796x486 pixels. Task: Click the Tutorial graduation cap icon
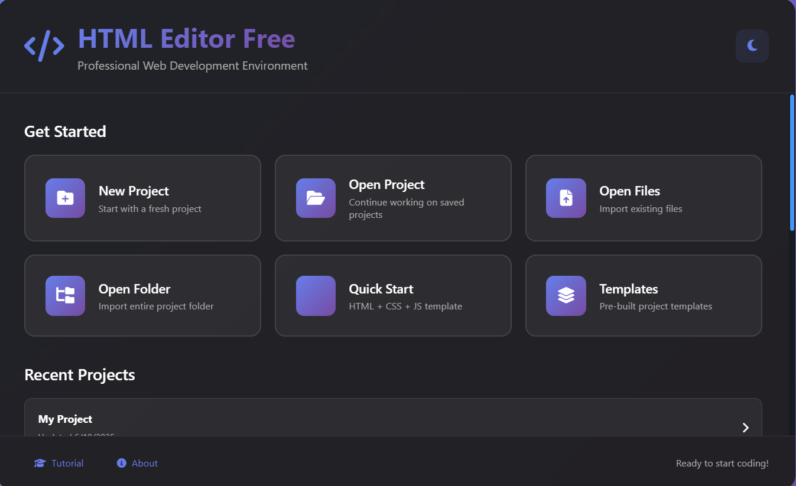[40, 464]
